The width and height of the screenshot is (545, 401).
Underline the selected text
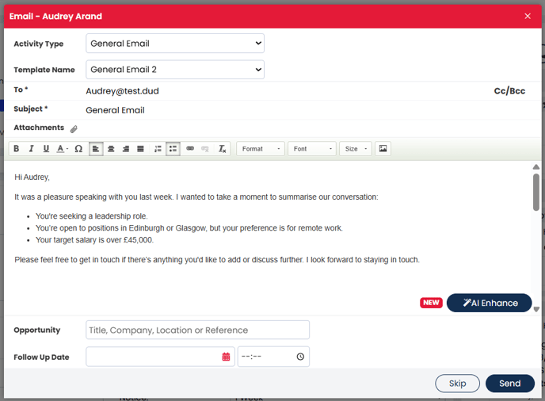pyautogui.click(x=46, y=149)
